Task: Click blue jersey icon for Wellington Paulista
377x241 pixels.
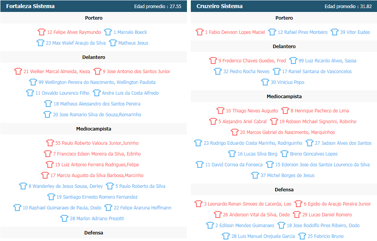Action: click(33, 82)
